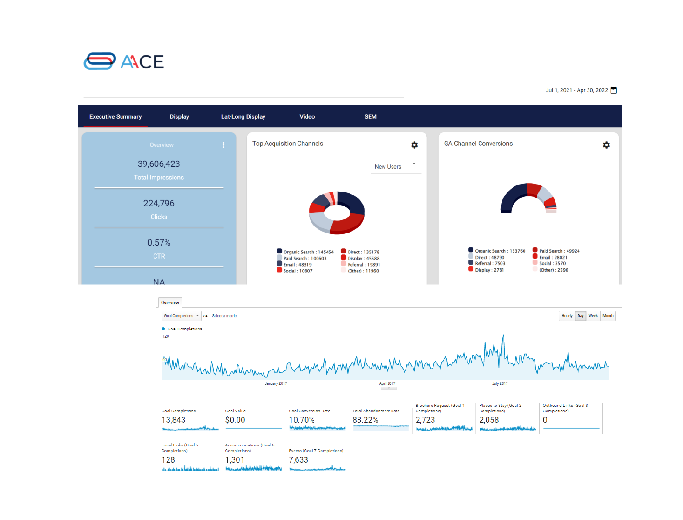Click the July 2017 timeline marker
This screenshot has width=683, height=520.
click(x=500, y=383)
